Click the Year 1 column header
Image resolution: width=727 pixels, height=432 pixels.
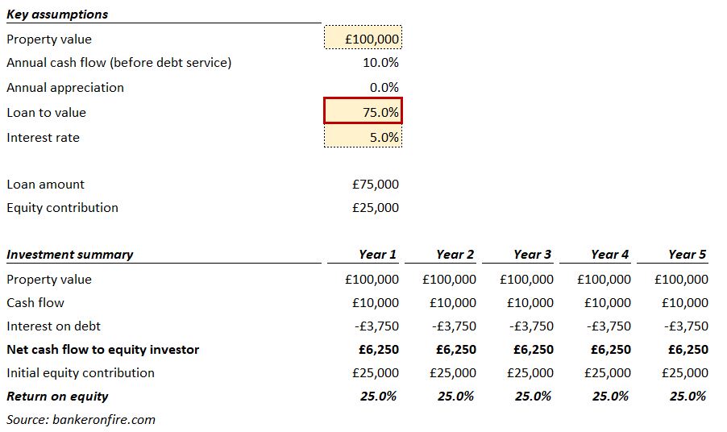tap(377, 254)
